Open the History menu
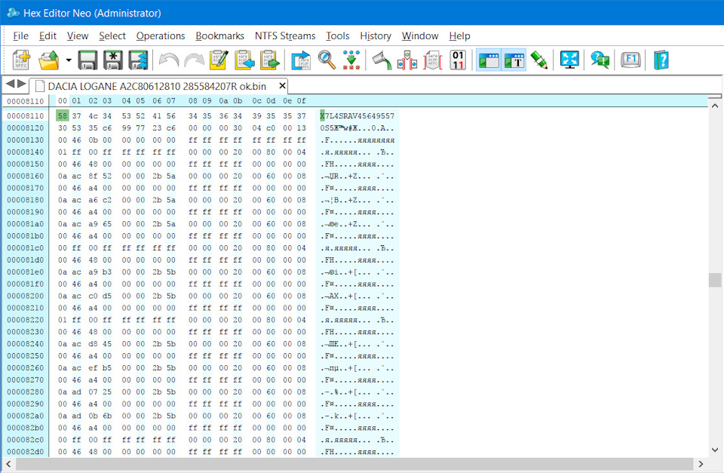 [376, 36]
